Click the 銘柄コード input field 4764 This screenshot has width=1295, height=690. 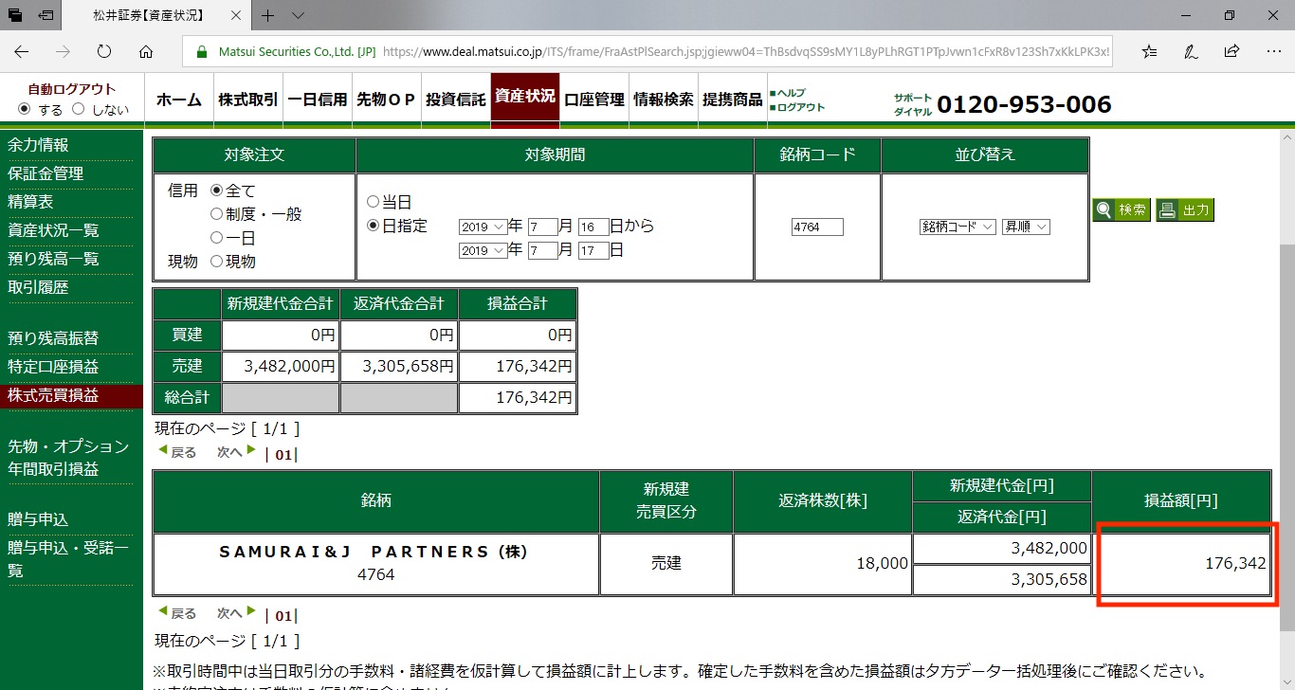817,227
